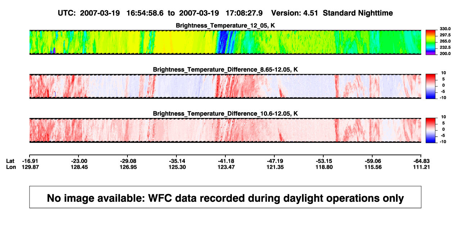Click the UTC end time 17:08:27.9
Viewport: 468px width, 240px height.
(244, 13)
